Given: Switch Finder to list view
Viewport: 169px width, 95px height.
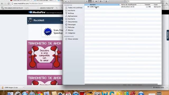Looking at the screenshot, I should 90,1.
